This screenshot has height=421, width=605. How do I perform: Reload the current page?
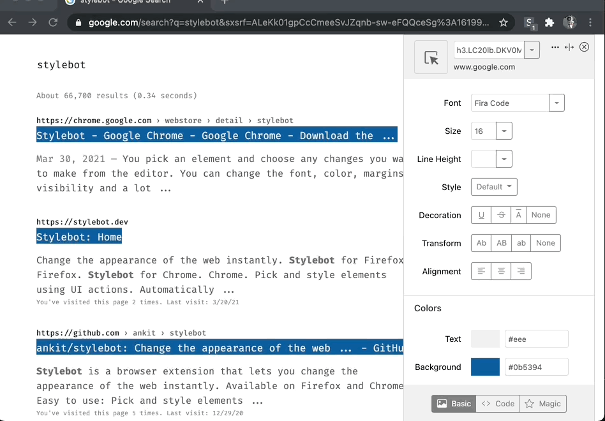pyautogui.click(x=53, y=22)
